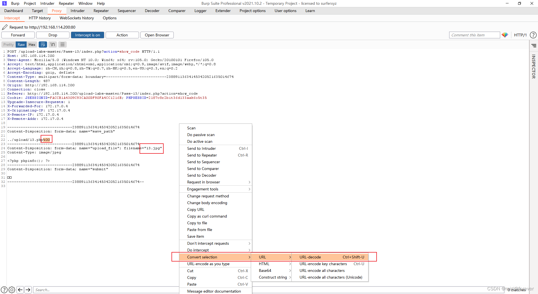Choose URL-encode key characters
The height and width of the screenshot is (294, 538).
[x=330, y=264]
